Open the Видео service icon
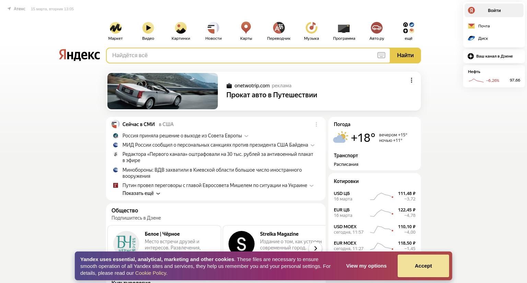Viewport: 527px width, 283px height. coord(148,28)
